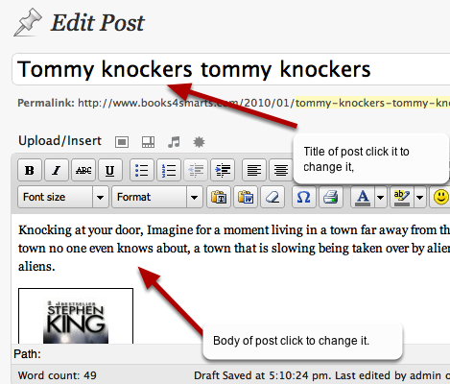Click the indent text icon
Viewport: 450px width, 384px height.
click(223, 170)
